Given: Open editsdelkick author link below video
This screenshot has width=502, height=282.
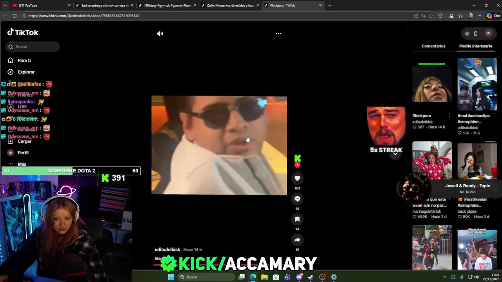Looking at the screenshot, I should [167, 249].
